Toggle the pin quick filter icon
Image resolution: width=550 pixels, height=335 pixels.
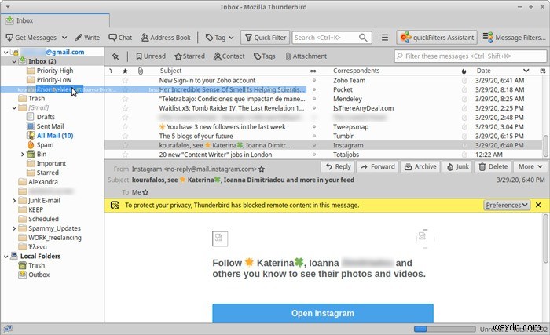pyautogui.click(x=115, y=56)
